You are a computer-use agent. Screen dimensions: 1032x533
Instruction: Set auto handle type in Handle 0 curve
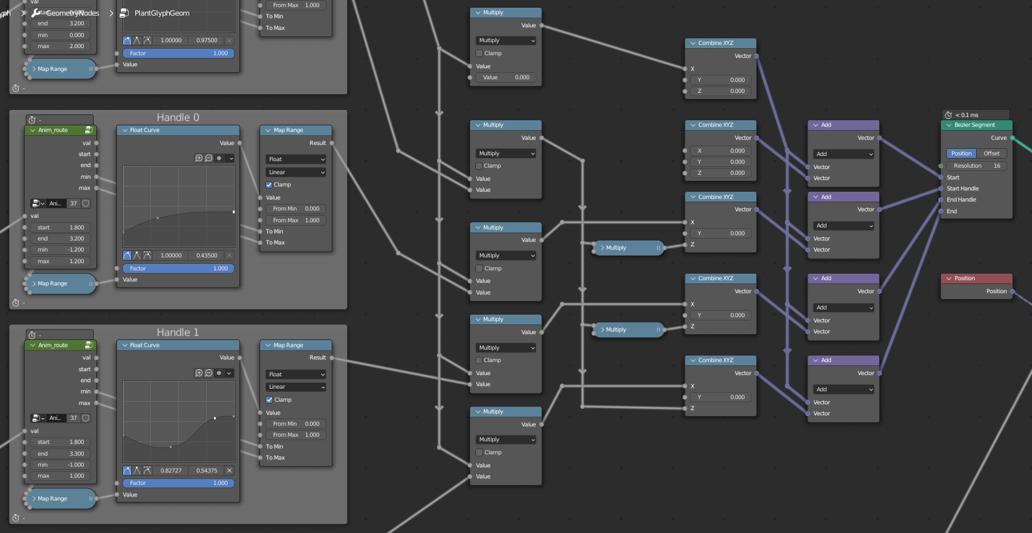[127, 255]
